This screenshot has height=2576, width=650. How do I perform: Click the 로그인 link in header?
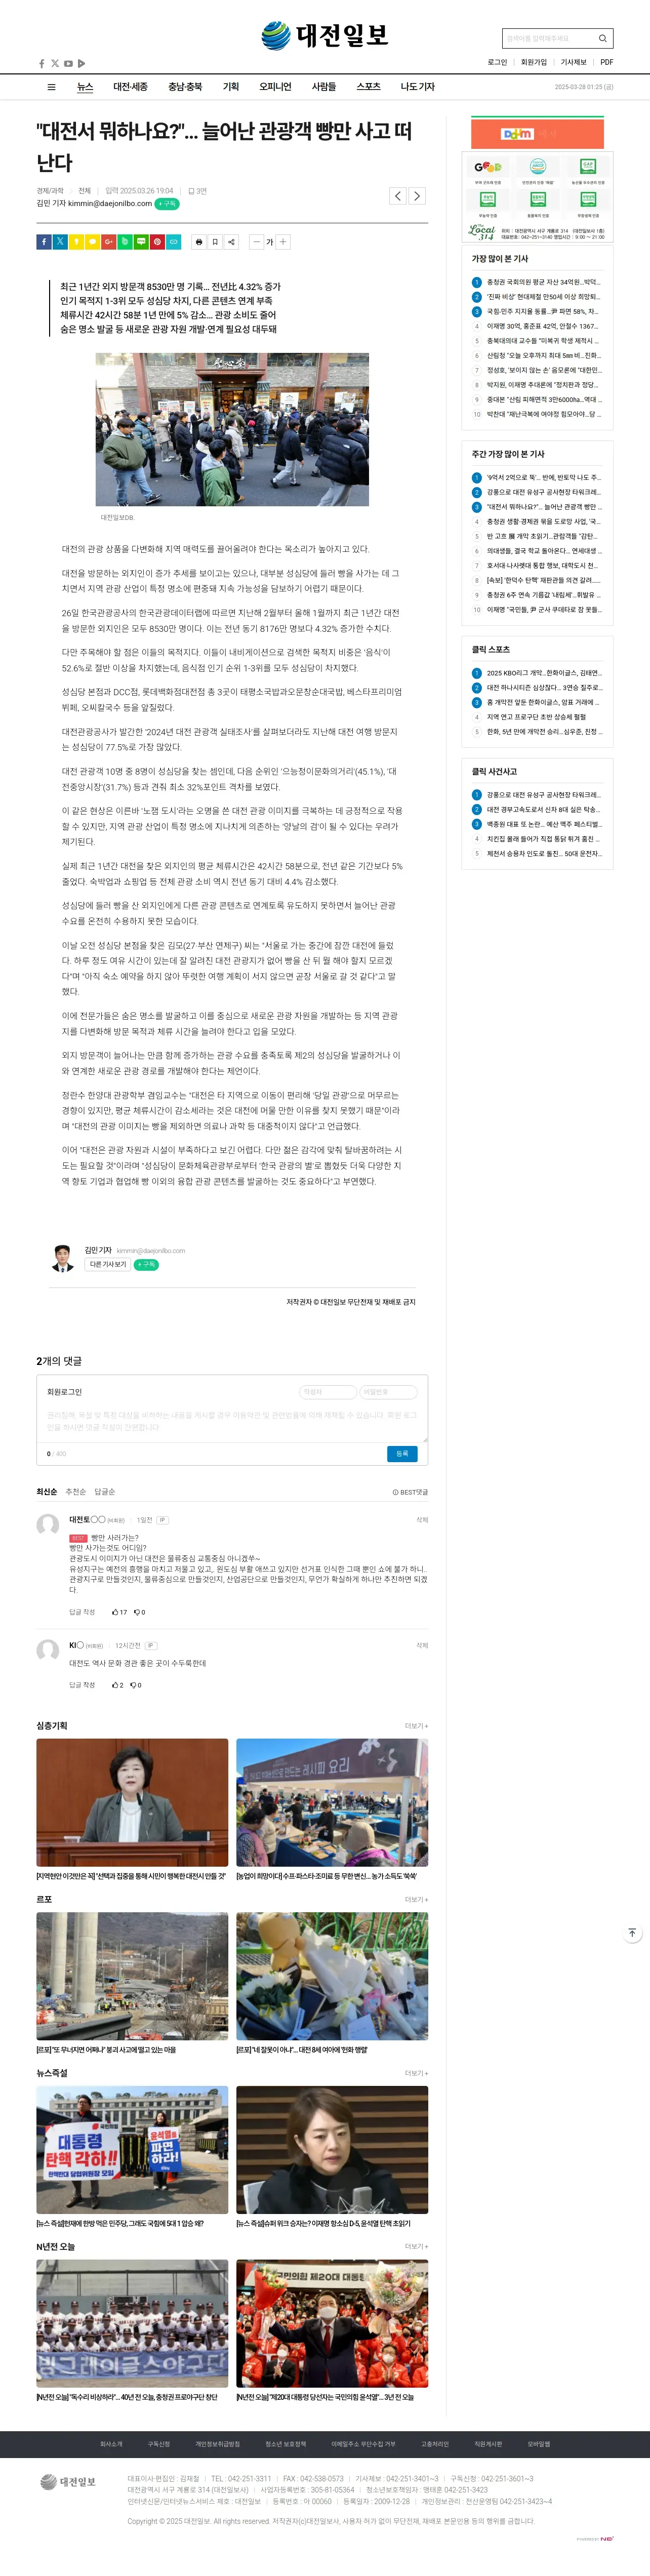tap(497, 62)
